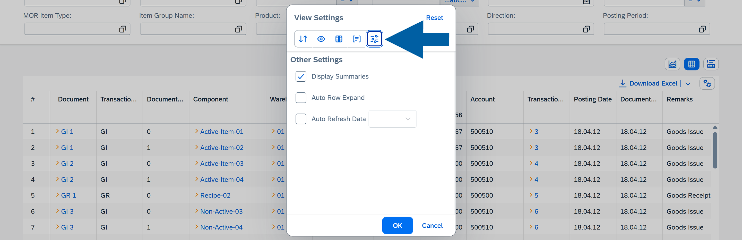Reset the View Settings

434,18
